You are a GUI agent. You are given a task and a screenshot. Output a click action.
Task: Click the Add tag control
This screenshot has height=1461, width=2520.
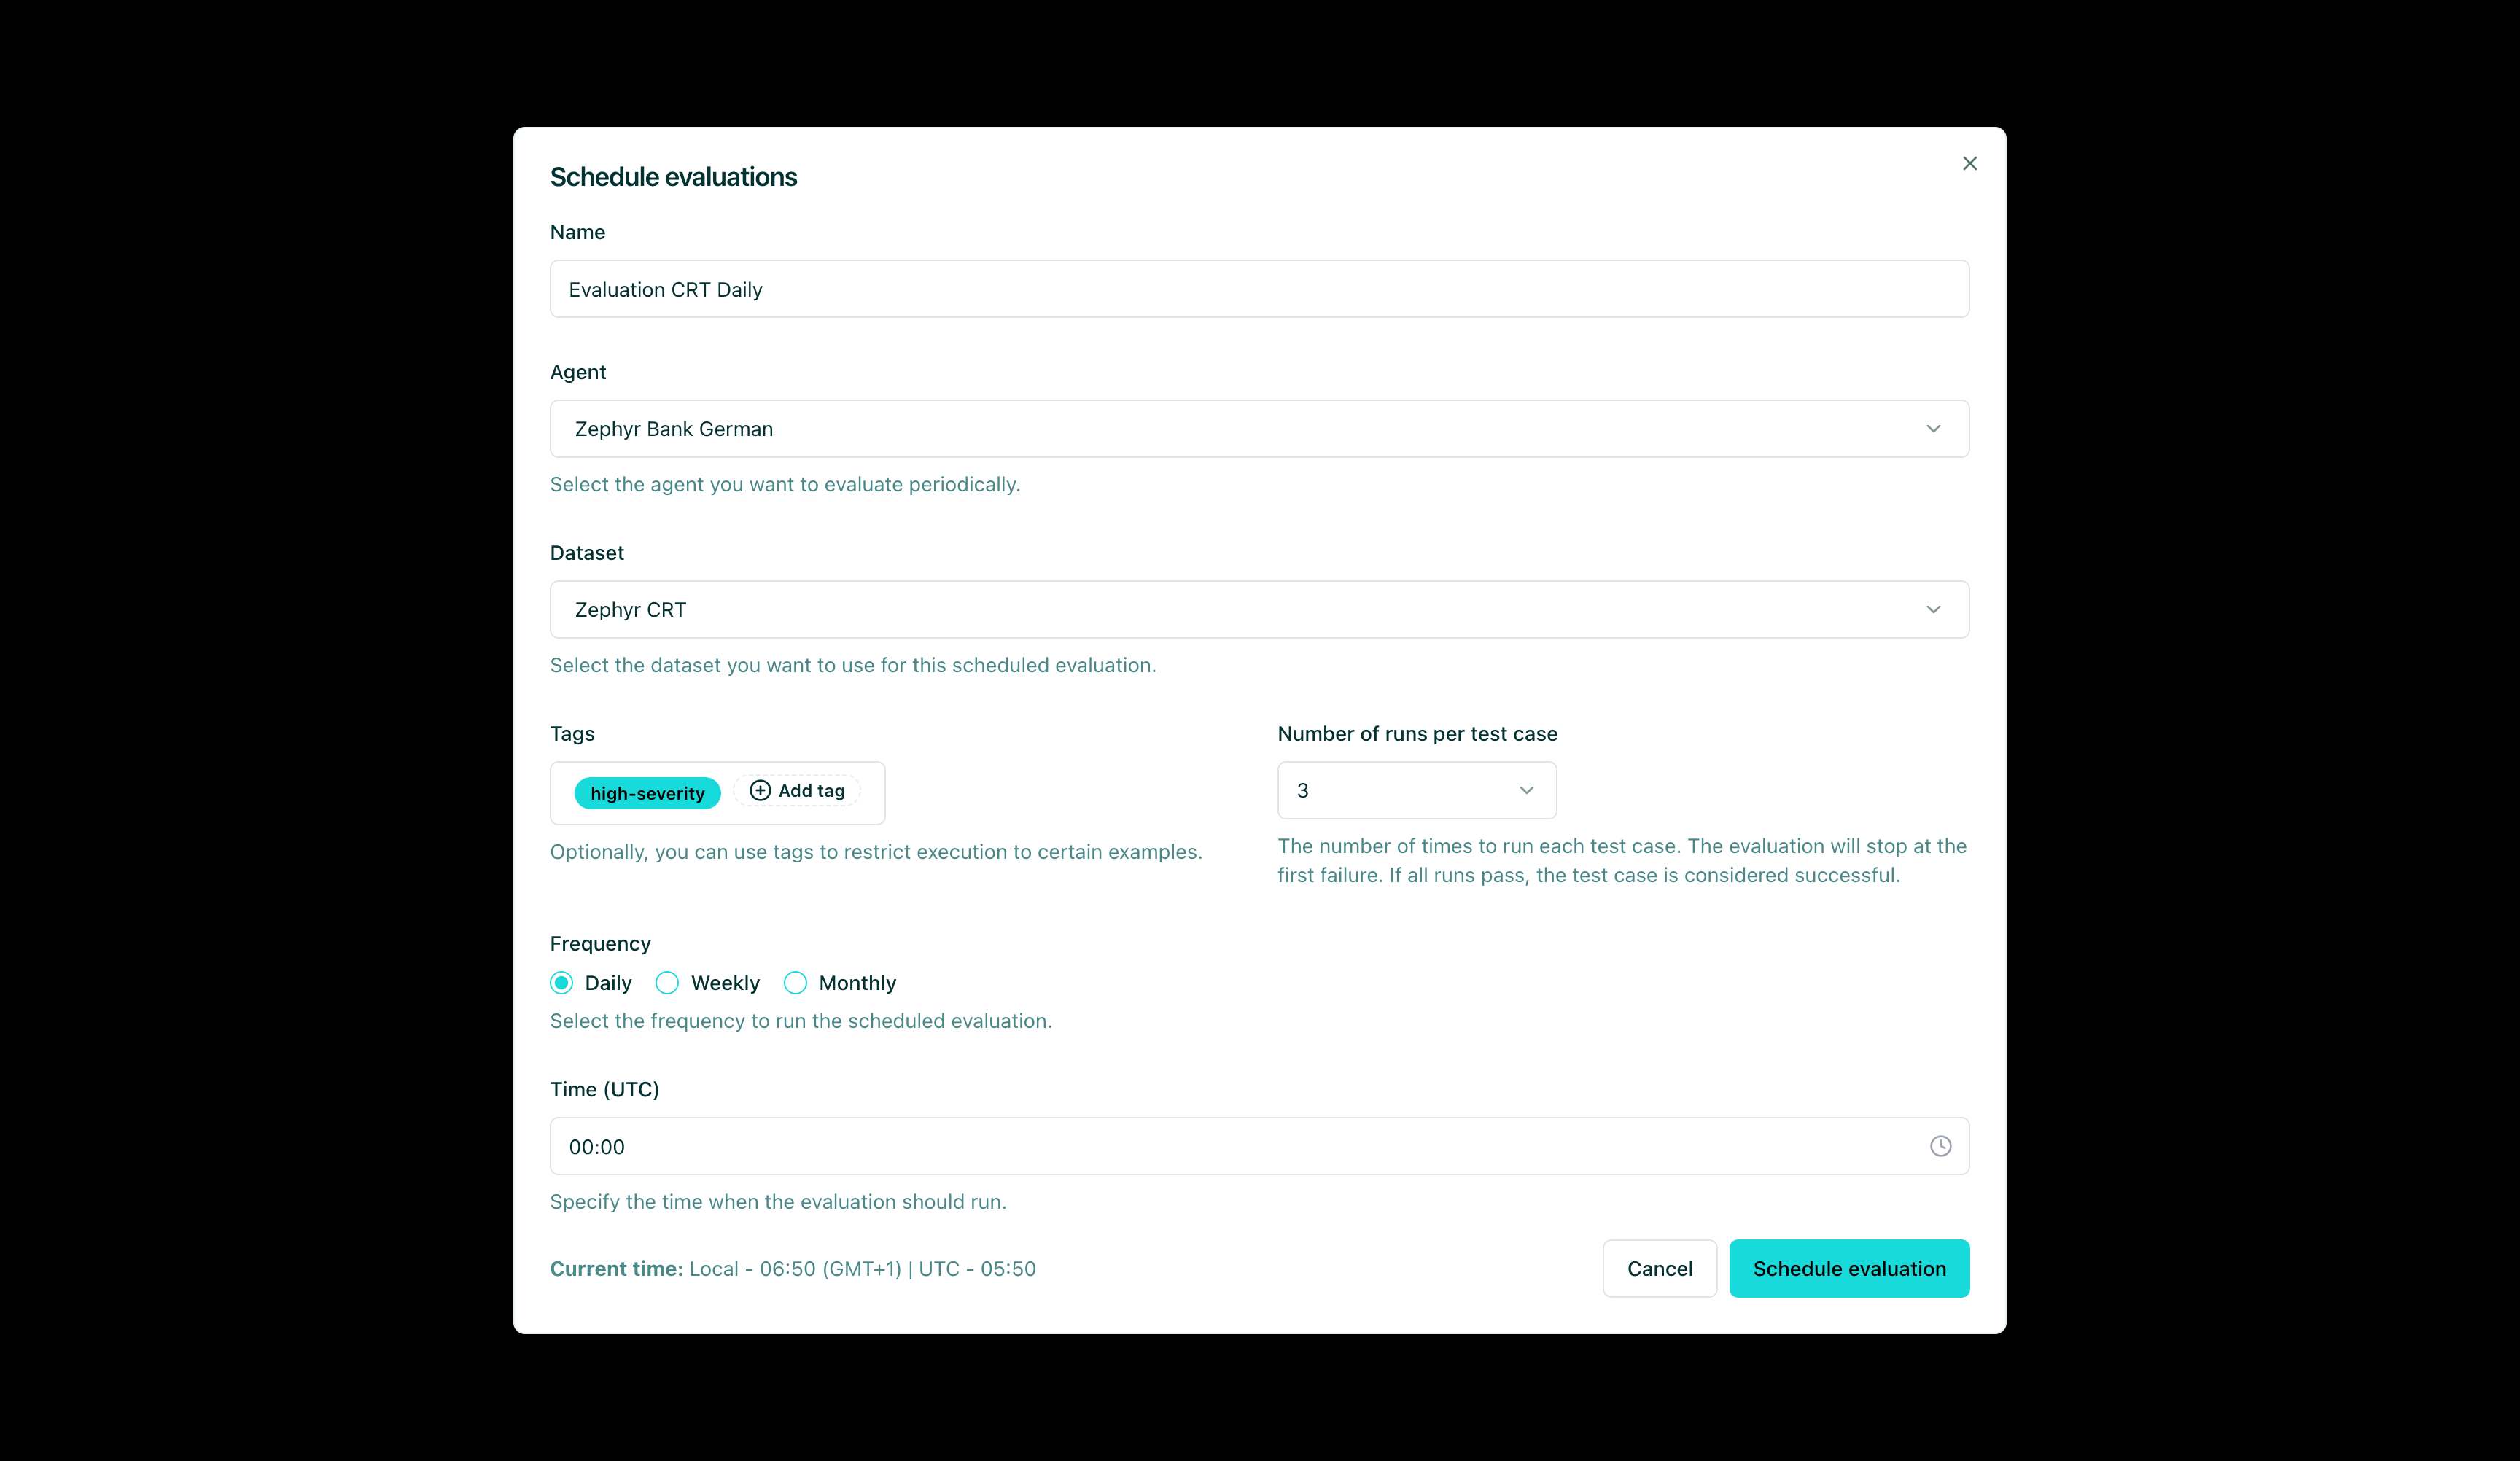point(797,790)
